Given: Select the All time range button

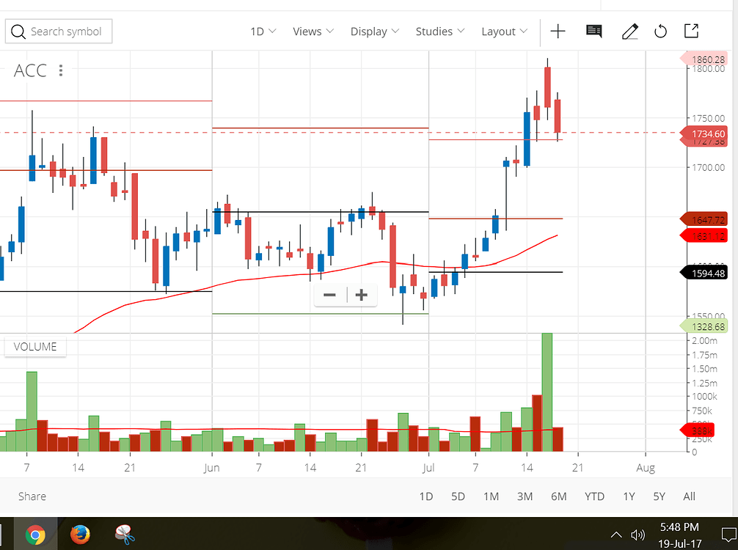Looking at the screenshot, I should click(689, 496).
